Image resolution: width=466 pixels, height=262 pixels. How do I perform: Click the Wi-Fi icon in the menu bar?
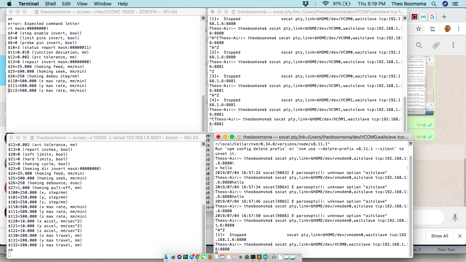click(x=325, y=3)
